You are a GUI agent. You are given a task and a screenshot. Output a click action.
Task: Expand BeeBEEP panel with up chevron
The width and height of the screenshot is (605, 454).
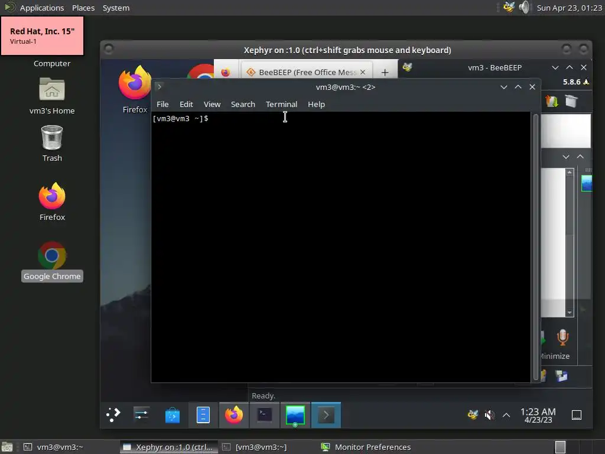[x=580, y=157]
